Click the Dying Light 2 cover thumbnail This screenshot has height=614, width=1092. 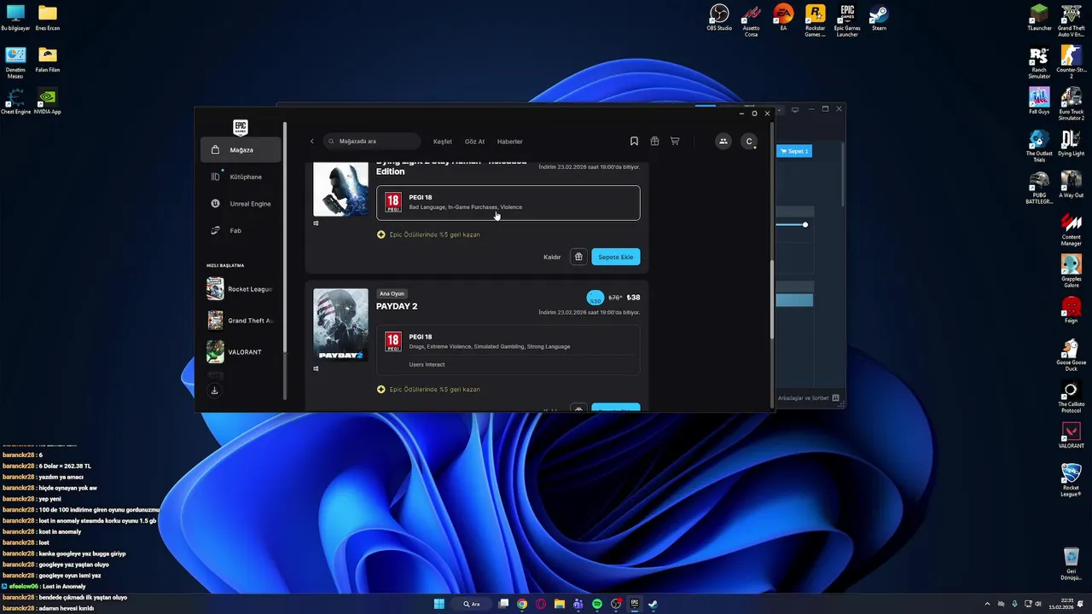(x=340, y=188)
